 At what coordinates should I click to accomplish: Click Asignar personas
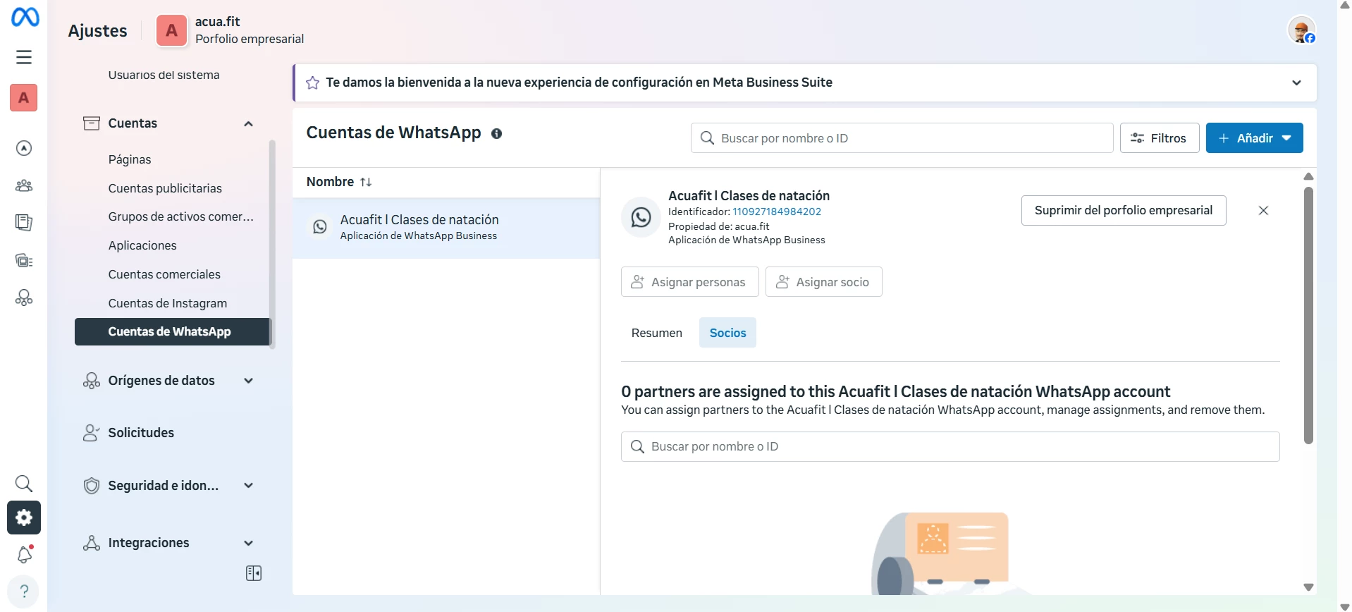click(689, 282)
